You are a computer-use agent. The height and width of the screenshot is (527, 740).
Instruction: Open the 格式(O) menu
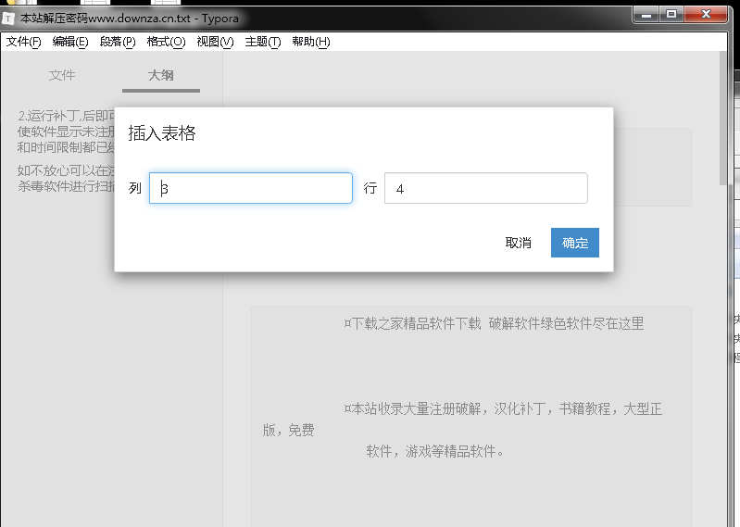pyautogui.click(x=166, y=42)
